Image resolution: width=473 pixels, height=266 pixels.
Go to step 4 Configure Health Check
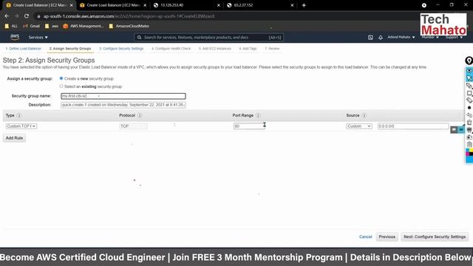point(171,49)
